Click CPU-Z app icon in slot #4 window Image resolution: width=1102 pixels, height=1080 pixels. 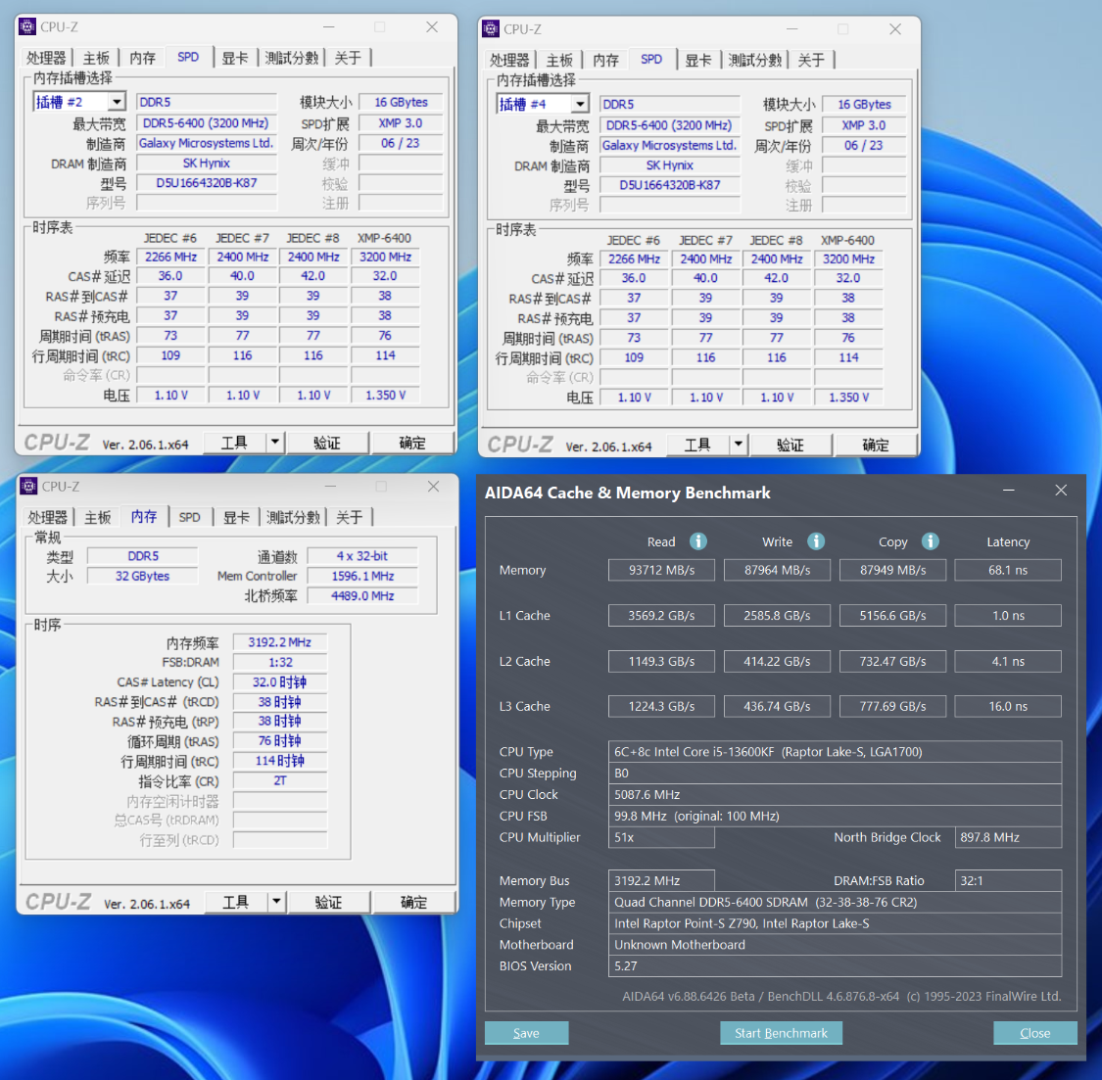point(491,28)
